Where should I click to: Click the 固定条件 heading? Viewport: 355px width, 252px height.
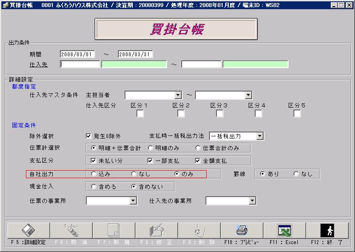click(x=24, y=125)
